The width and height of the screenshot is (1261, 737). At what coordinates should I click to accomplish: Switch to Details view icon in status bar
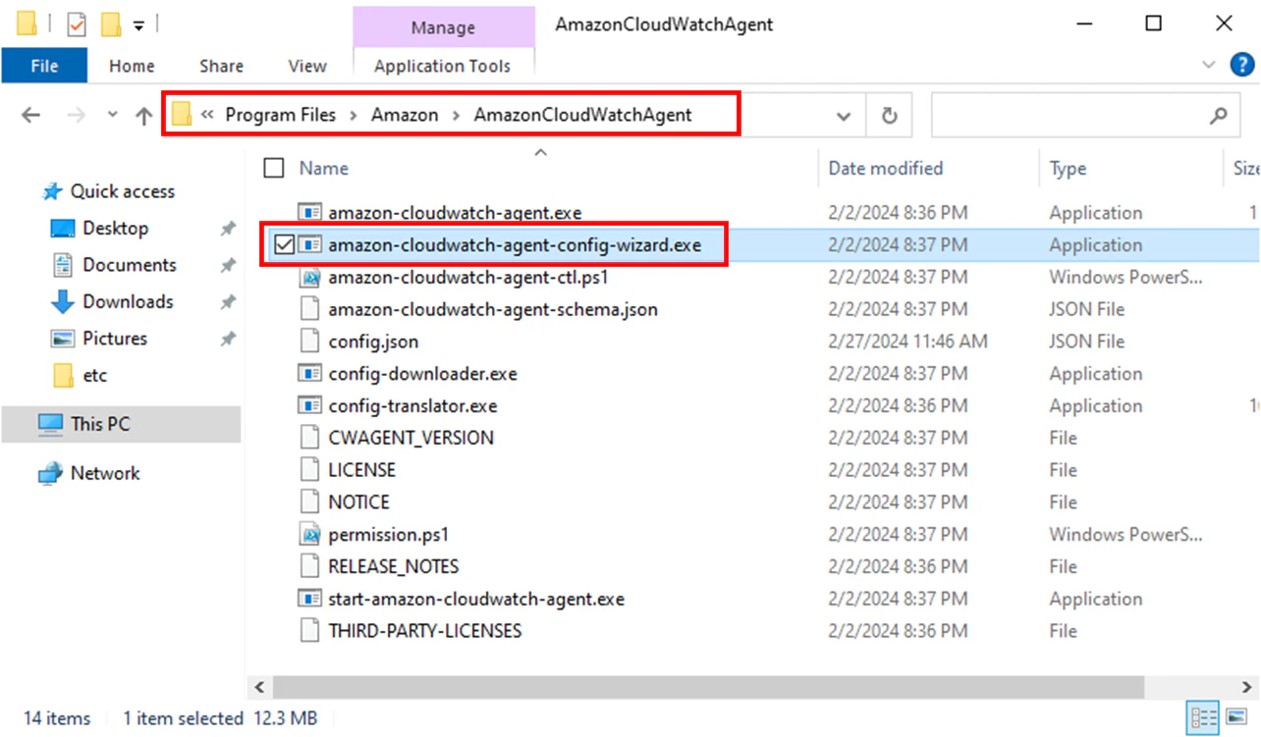(1204, 717)
